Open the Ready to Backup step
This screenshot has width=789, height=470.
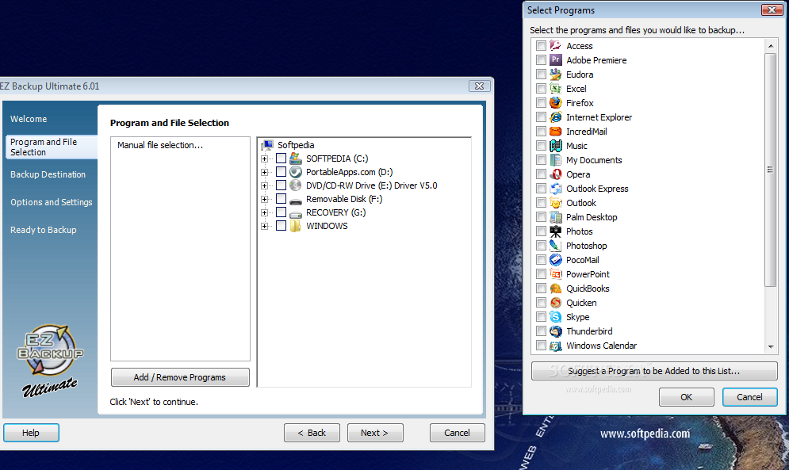pyautogui.click(x=44, y=230)
